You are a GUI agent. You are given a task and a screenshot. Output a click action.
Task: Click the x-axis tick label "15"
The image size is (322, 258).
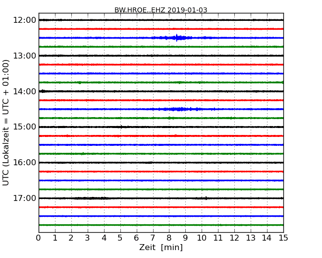283,238
